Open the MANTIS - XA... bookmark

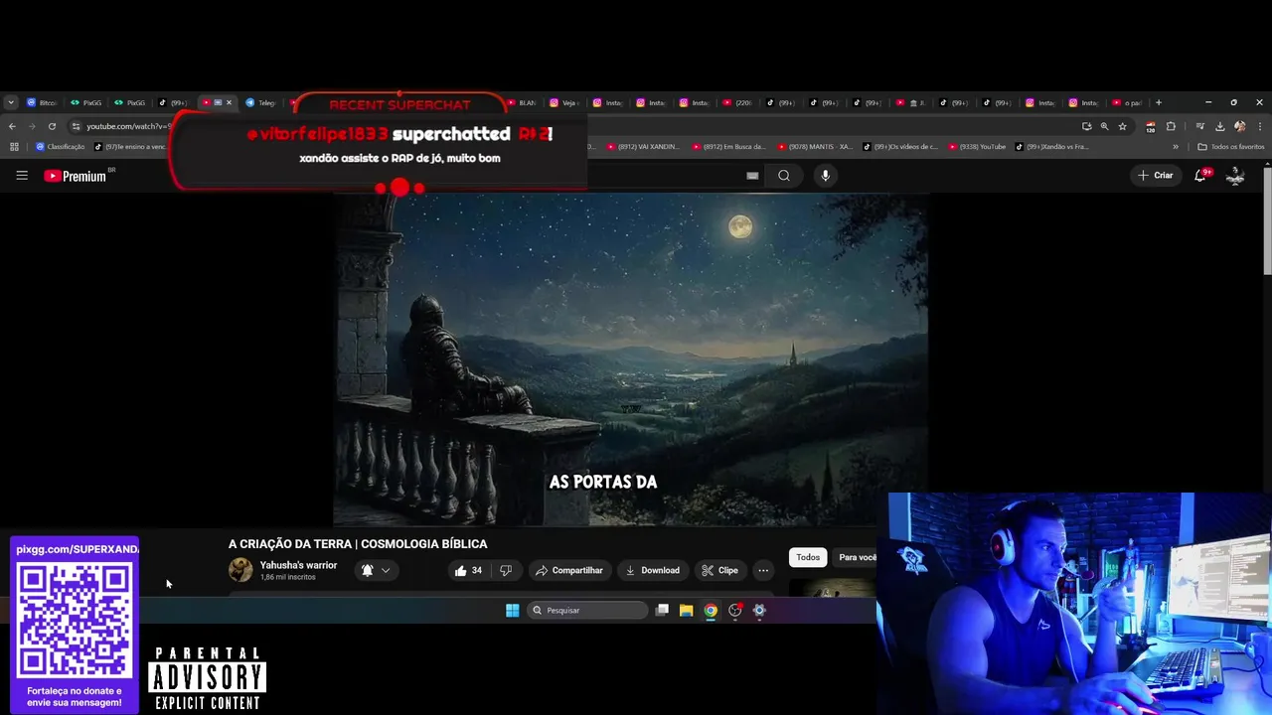click(815, 147)
